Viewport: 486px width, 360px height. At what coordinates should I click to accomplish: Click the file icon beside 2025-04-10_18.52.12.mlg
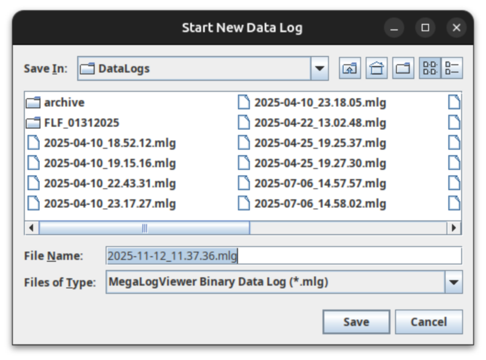click(x=35, y=143)
